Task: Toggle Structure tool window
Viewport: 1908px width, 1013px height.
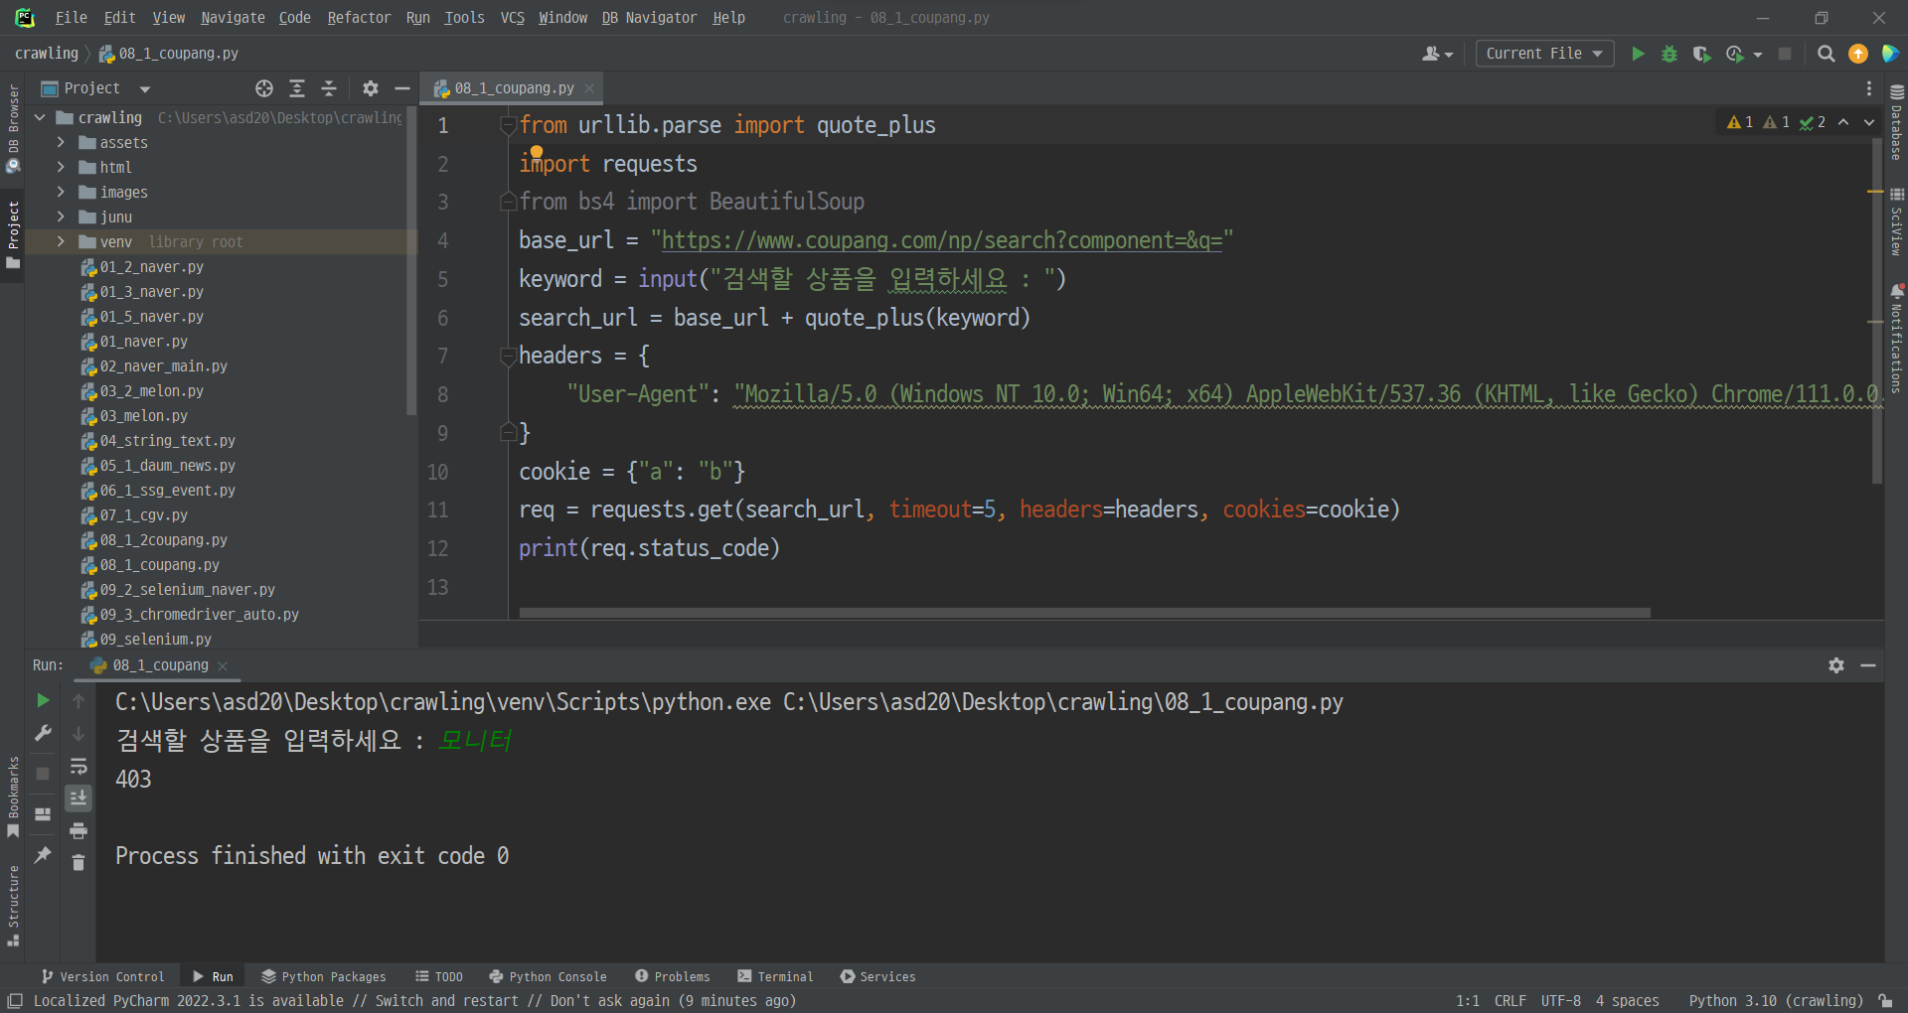Action: (13, 906)
